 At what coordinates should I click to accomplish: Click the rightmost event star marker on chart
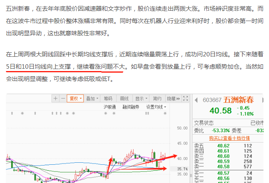165,113
